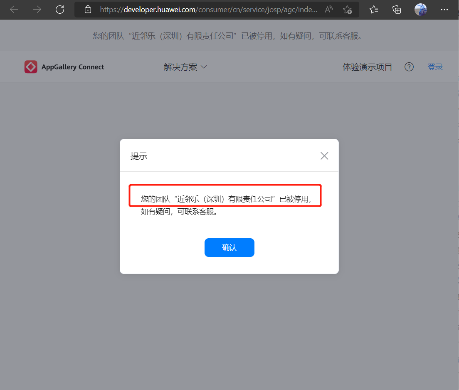Screen dimensions: 459x390
Task: Open browser Settings and more menu
Action: (x=444, y=10)
